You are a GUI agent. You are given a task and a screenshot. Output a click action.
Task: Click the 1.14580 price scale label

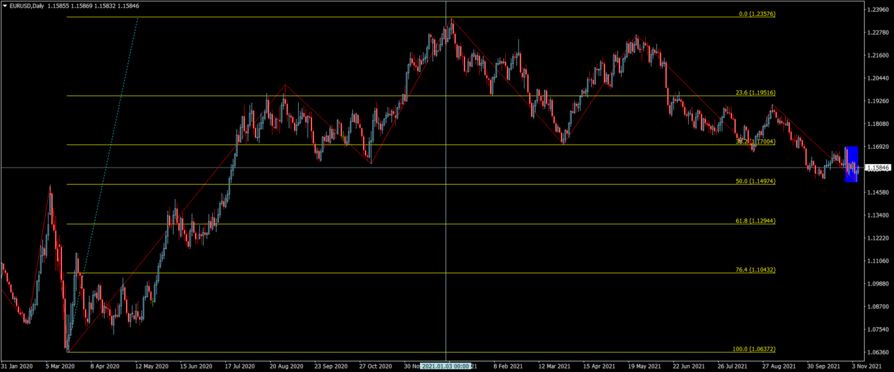pyautogui.click(x=877, y=192)
